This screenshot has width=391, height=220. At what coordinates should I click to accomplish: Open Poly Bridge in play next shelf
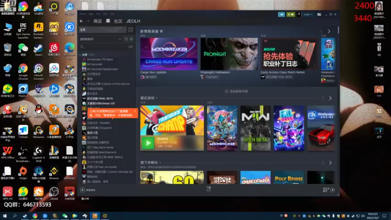point(289,177)
